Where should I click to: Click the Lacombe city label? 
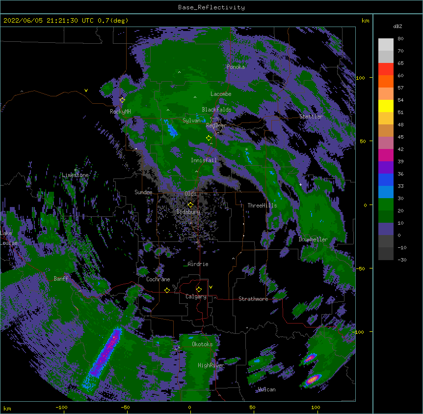[221, 94]
